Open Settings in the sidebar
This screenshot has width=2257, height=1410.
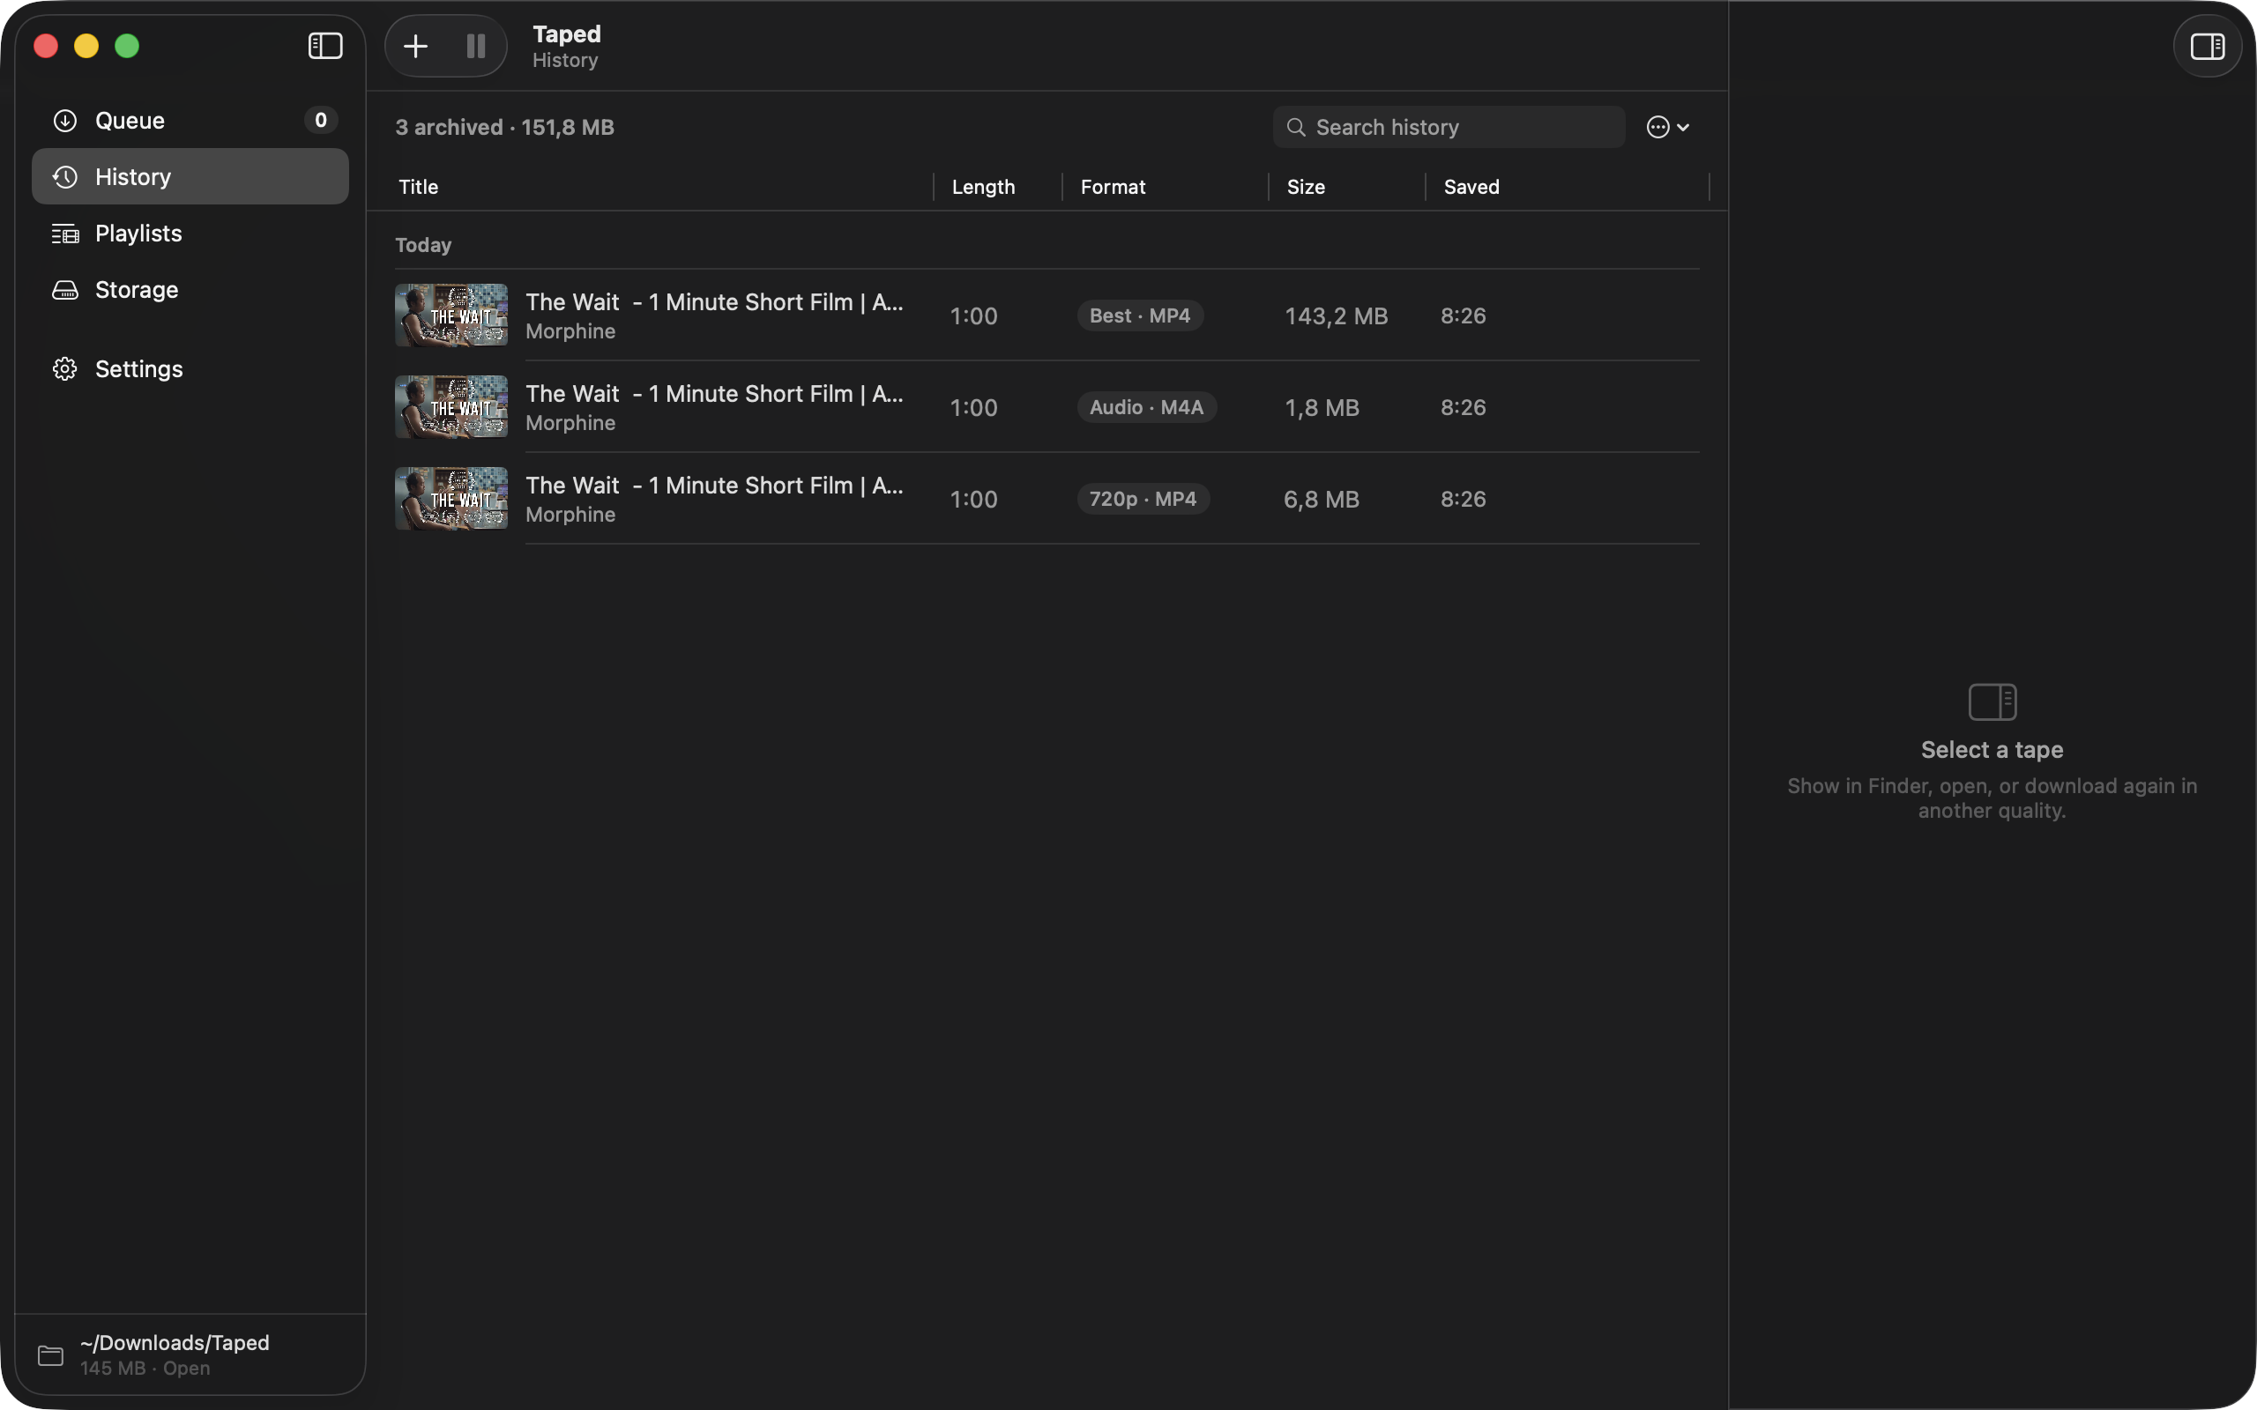coord(190,368)
